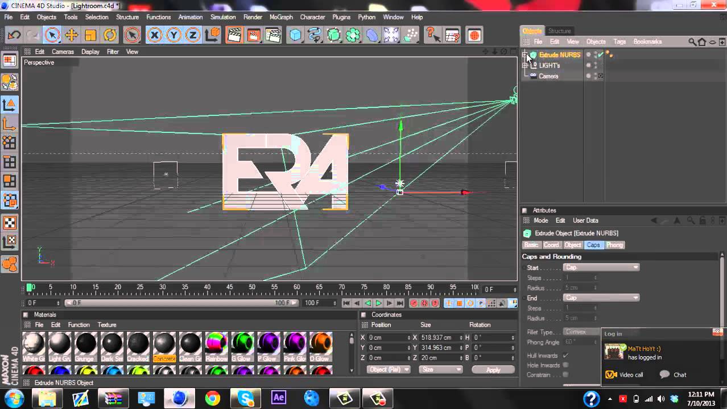The width and height of the screenshot is (727, 409).
Task: Select the Rainbow material swatch
Action: pyautogui.click(x=216, y=347)
